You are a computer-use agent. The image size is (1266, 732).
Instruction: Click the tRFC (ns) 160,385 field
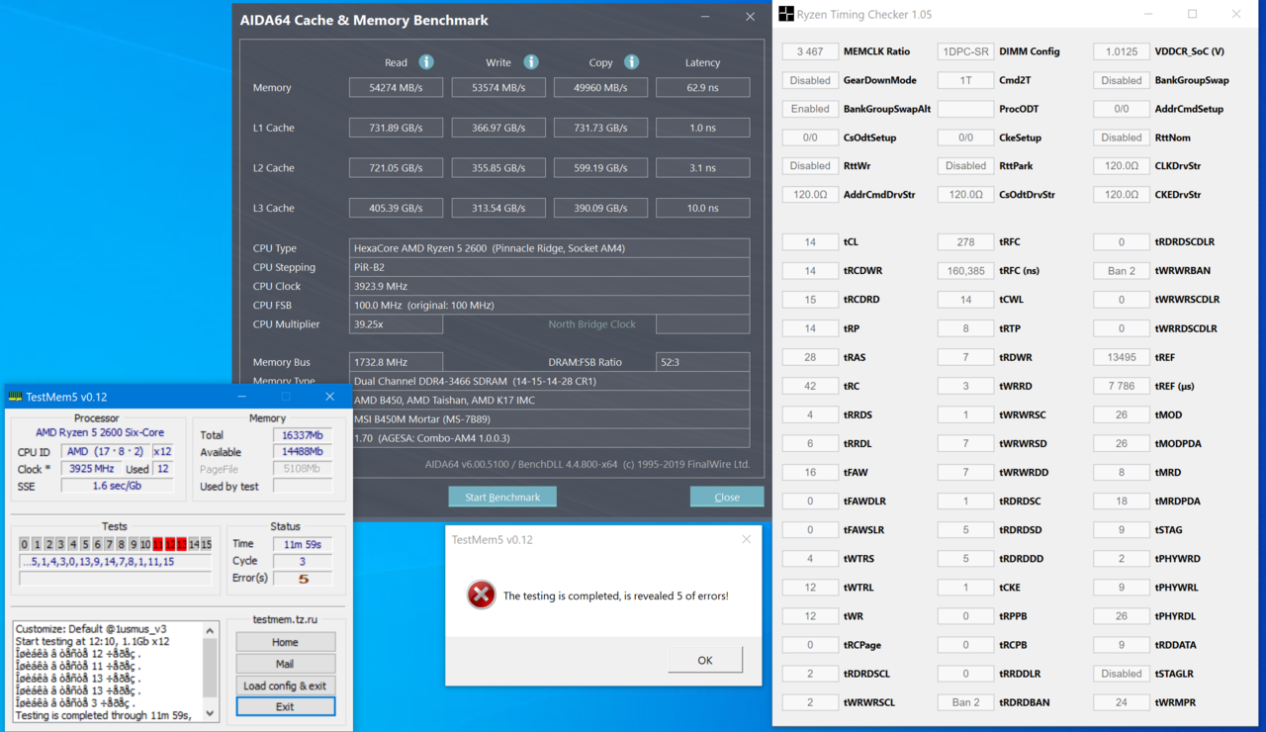(965, 270)
